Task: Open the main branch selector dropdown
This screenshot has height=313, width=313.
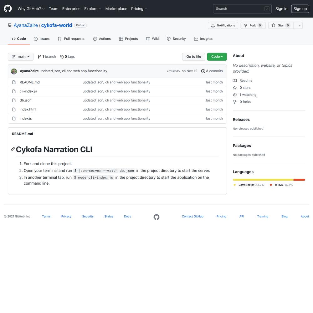Action: click(x=21, y=57)
